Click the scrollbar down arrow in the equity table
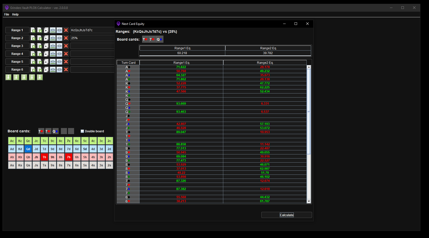The image size is (429, 238). [309, 201]
